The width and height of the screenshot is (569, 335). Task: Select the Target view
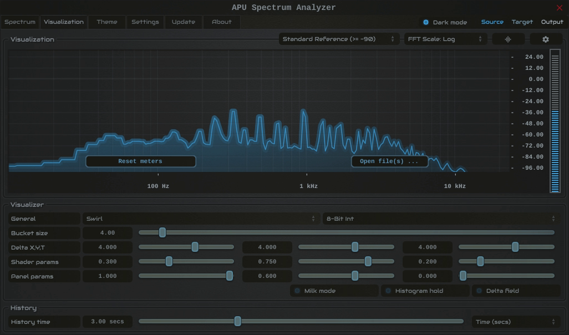pyautogui.click(x=522, y=22)
